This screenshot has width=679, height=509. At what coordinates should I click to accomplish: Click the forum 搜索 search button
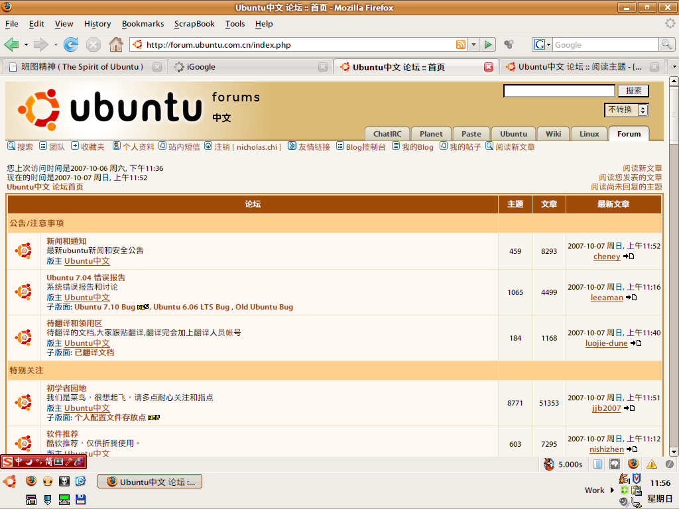tap(633, 90)
